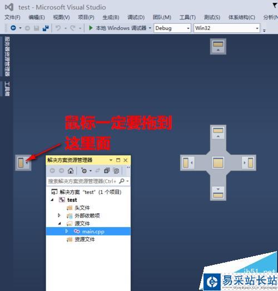The image size is (278, 291).
Task: Open the 调试(D) menu
Action: pyautogui.click(x=136, y=17)
